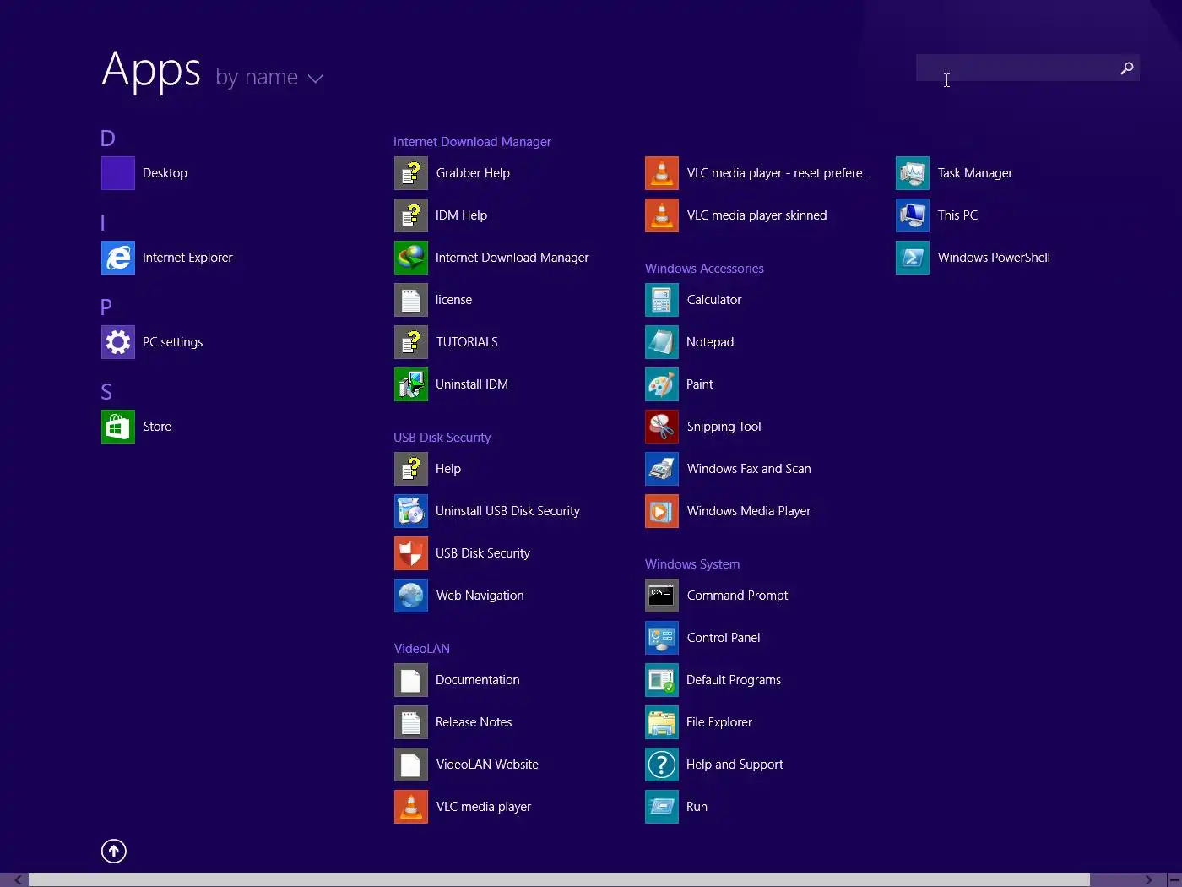1182x887 pixels.
Task: Click VLC media player reset preferences icon
Action: point(662,173)
